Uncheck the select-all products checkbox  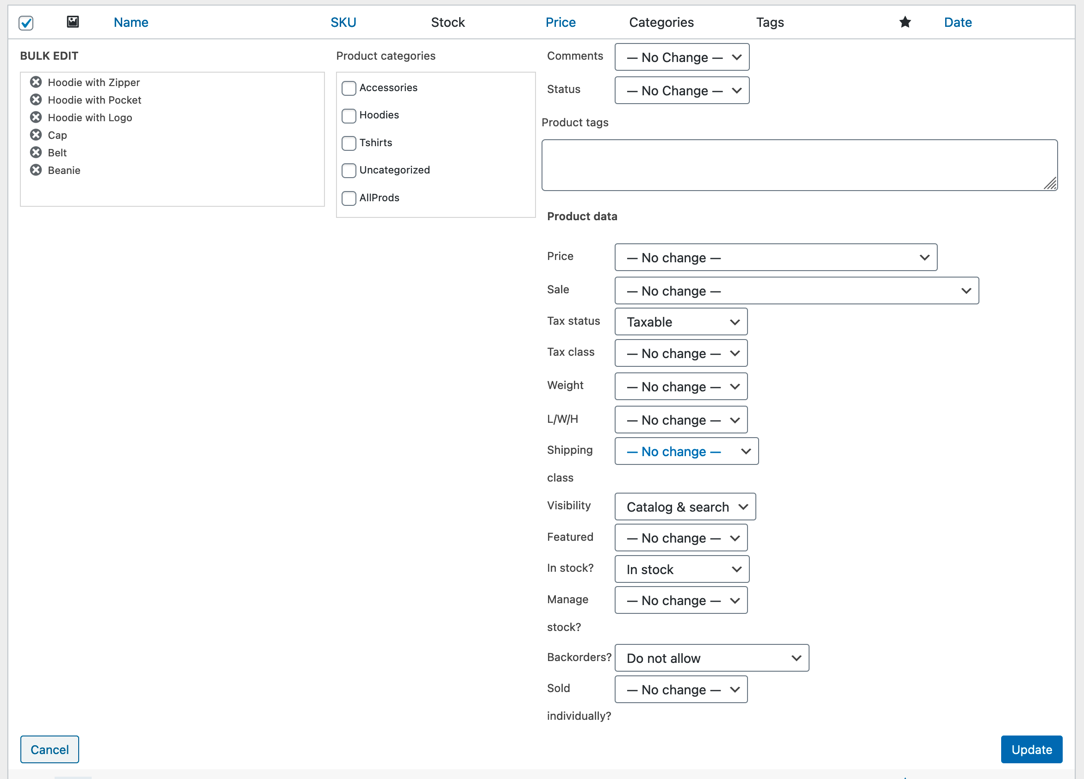26,23
